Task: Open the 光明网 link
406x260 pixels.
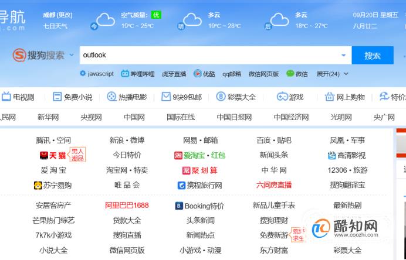Action: [x=341, y=117]
